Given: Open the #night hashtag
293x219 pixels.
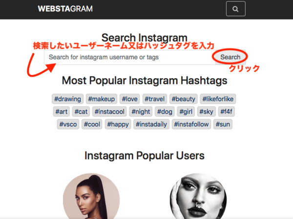Looking at the screenshot, I should tap(141, 112).
